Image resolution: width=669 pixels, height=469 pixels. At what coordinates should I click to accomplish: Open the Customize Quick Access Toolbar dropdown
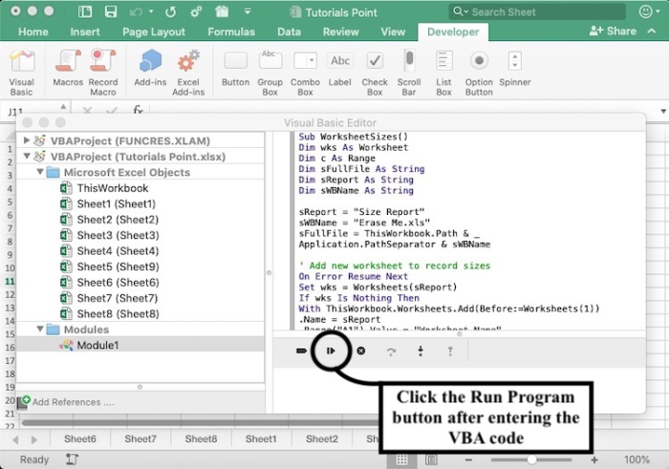click(247, 11)
